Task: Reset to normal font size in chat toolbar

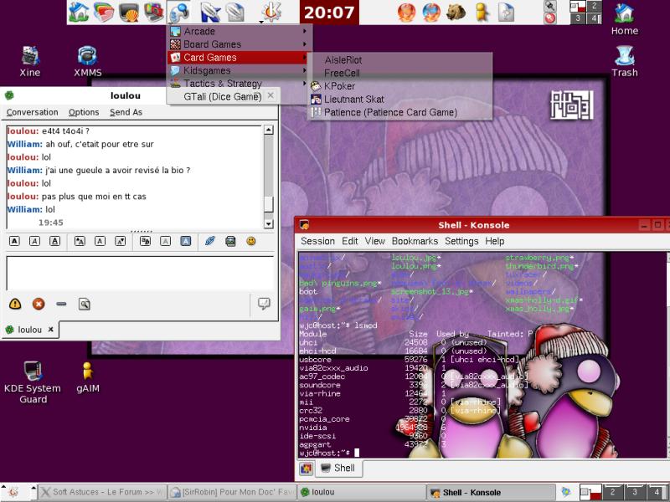Action: tap(100, 241)
